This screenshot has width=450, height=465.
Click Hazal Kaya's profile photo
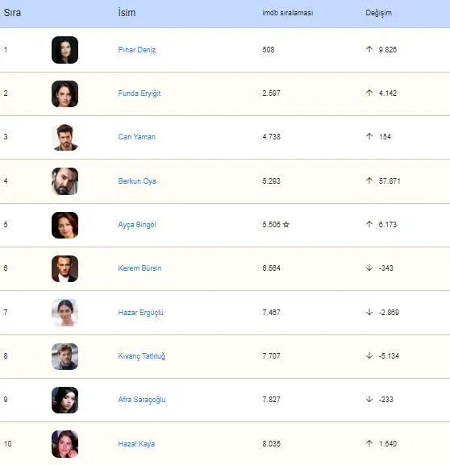(65, 444)
